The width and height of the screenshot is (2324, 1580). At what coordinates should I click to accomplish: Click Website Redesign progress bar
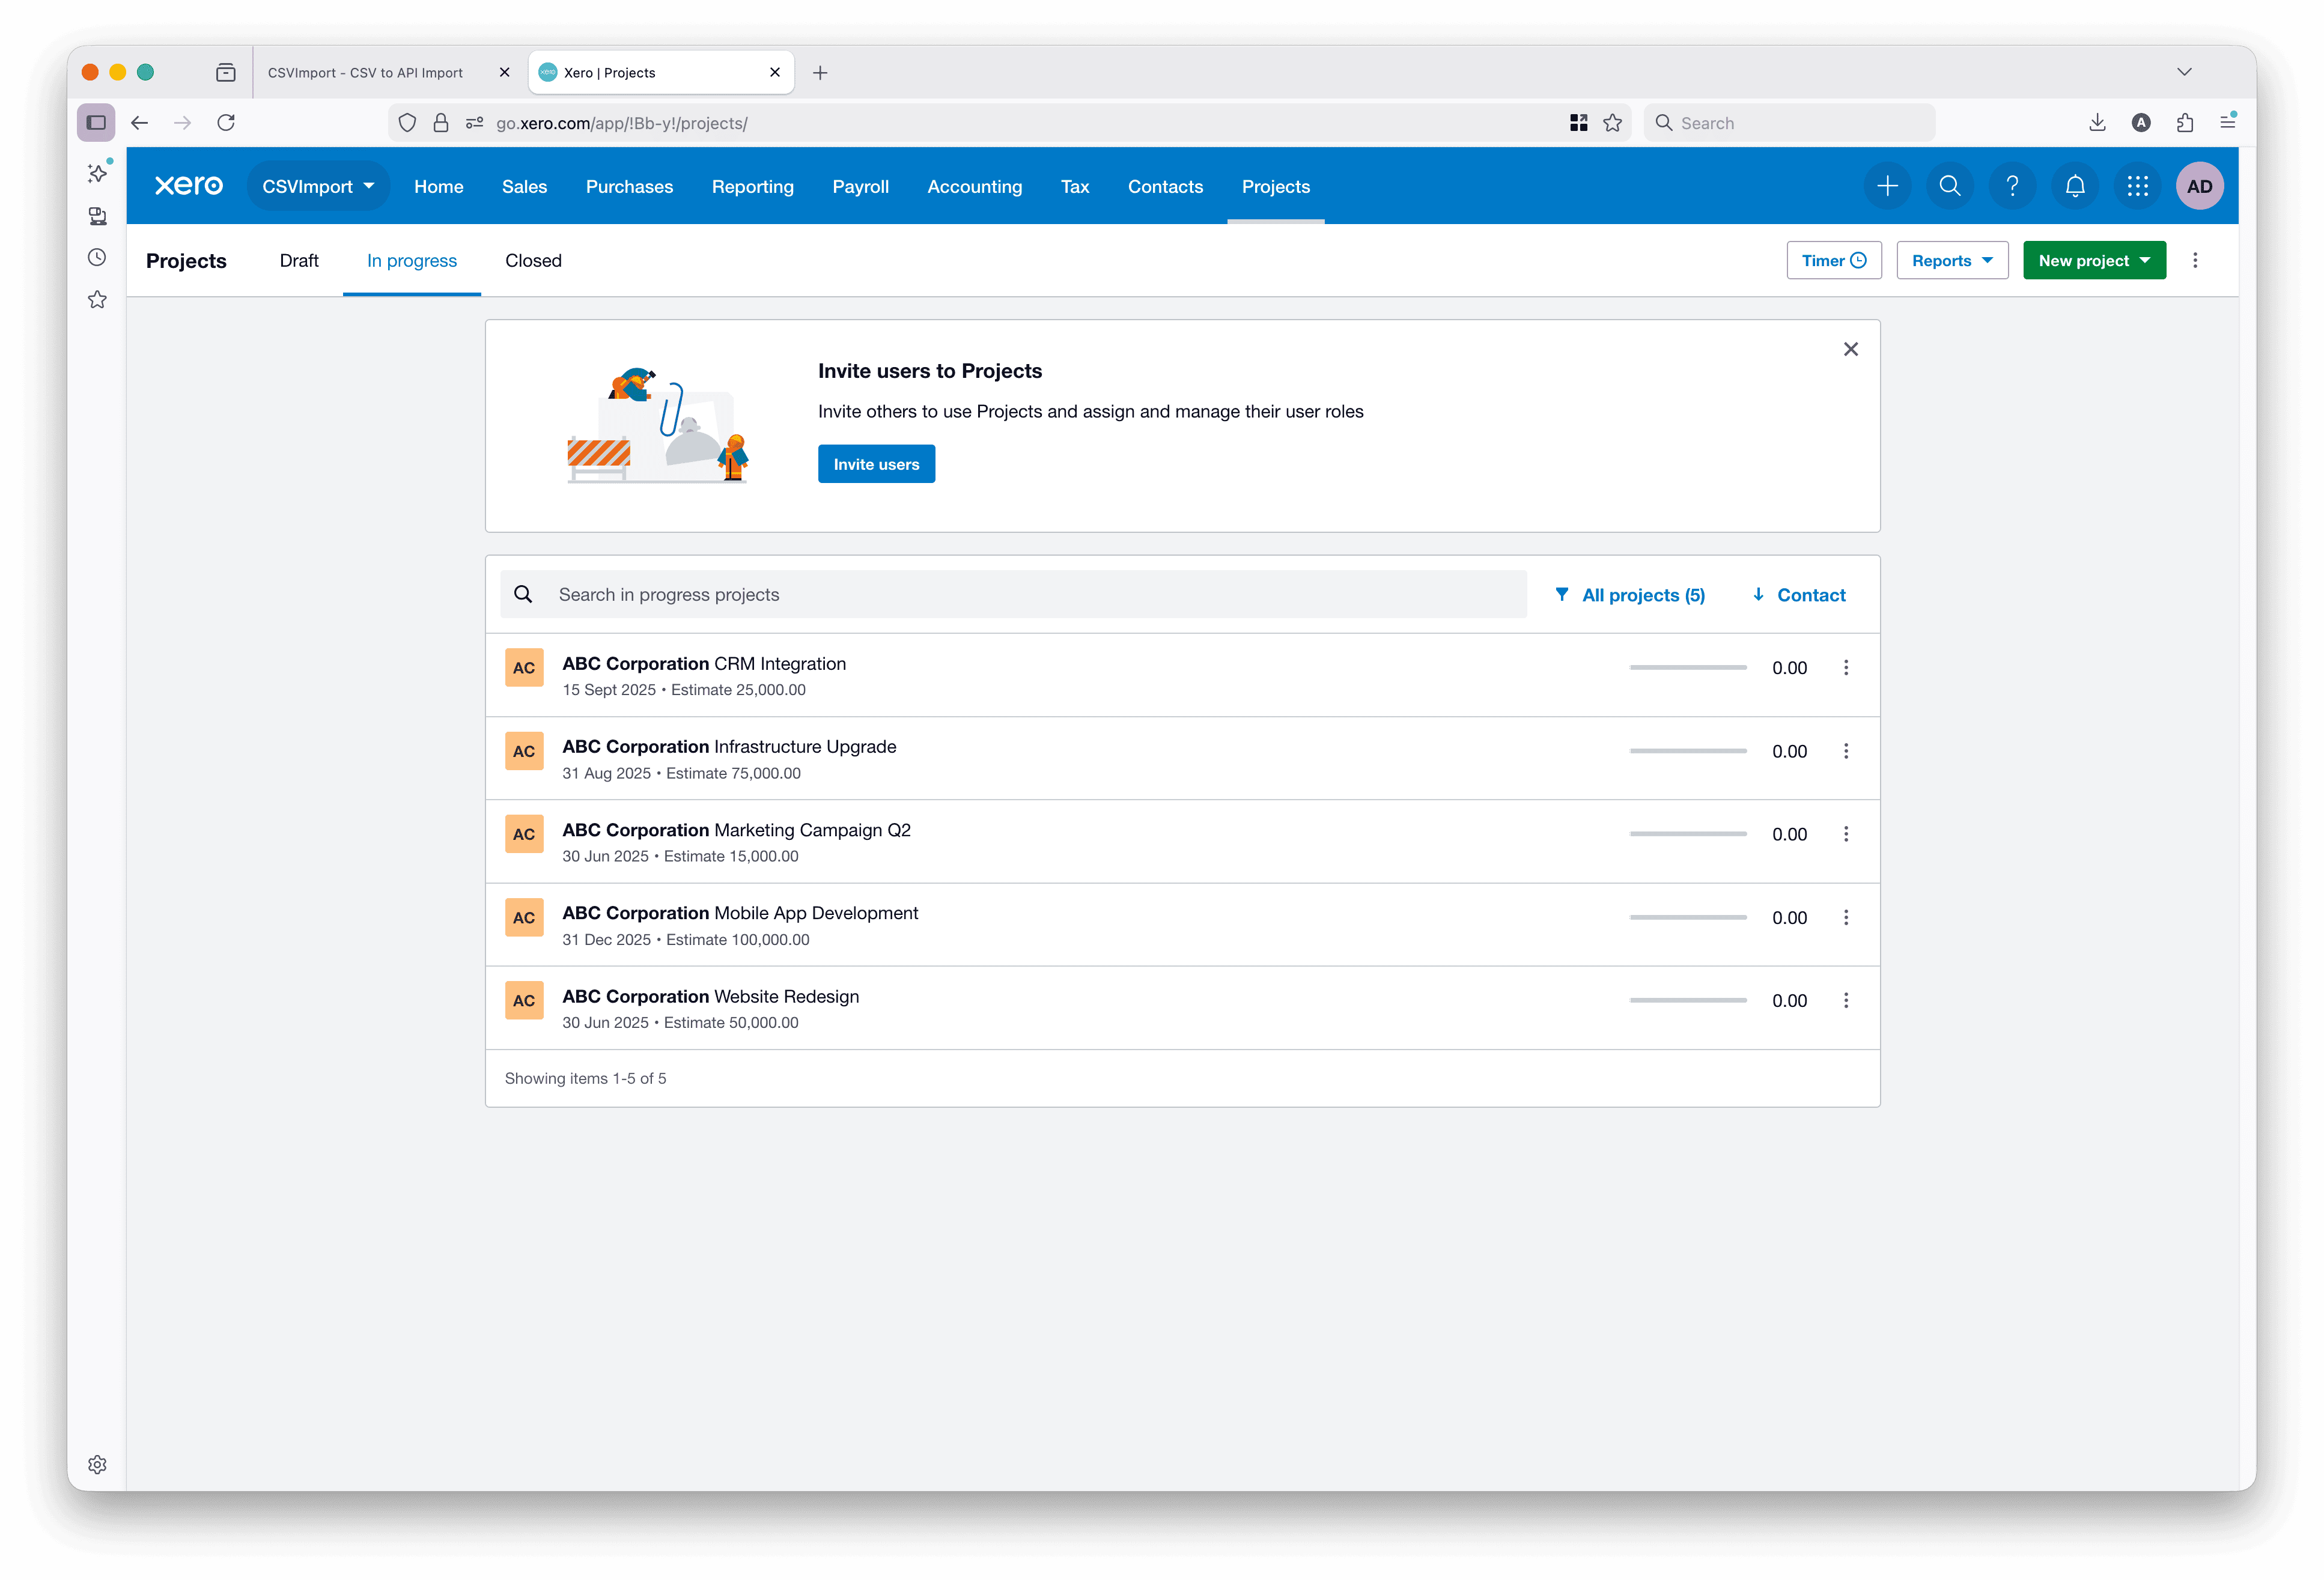(1688, 1000)
